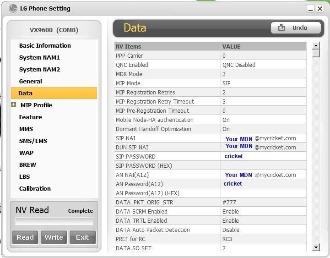This screenshot has width=330, height=258.
Task: Click the MDR Mode value cell
Action: point(264,74)
